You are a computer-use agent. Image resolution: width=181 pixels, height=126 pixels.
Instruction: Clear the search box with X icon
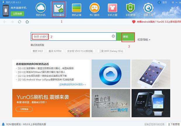pos(113,36)
